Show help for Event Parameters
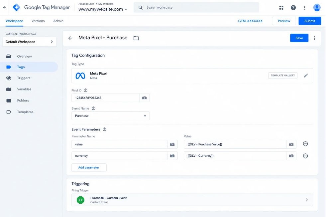The height and width of the screenshot is (217, 326). pos(105,129)
